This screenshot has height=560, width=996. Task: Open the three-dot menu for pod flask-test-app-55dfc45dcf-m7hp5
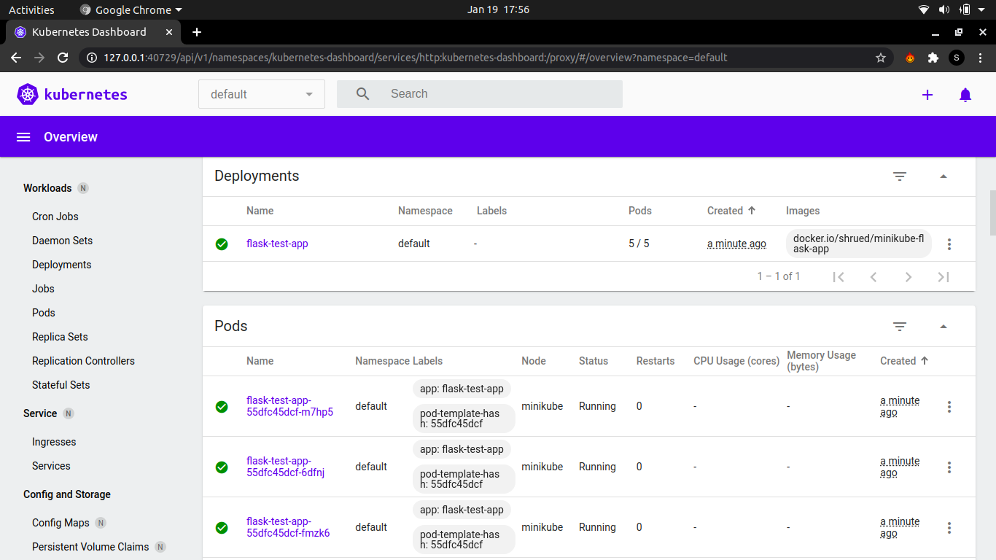(949, 406)
